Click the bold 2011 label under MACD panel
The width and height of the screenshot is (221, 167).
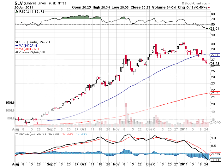point(184,164)
